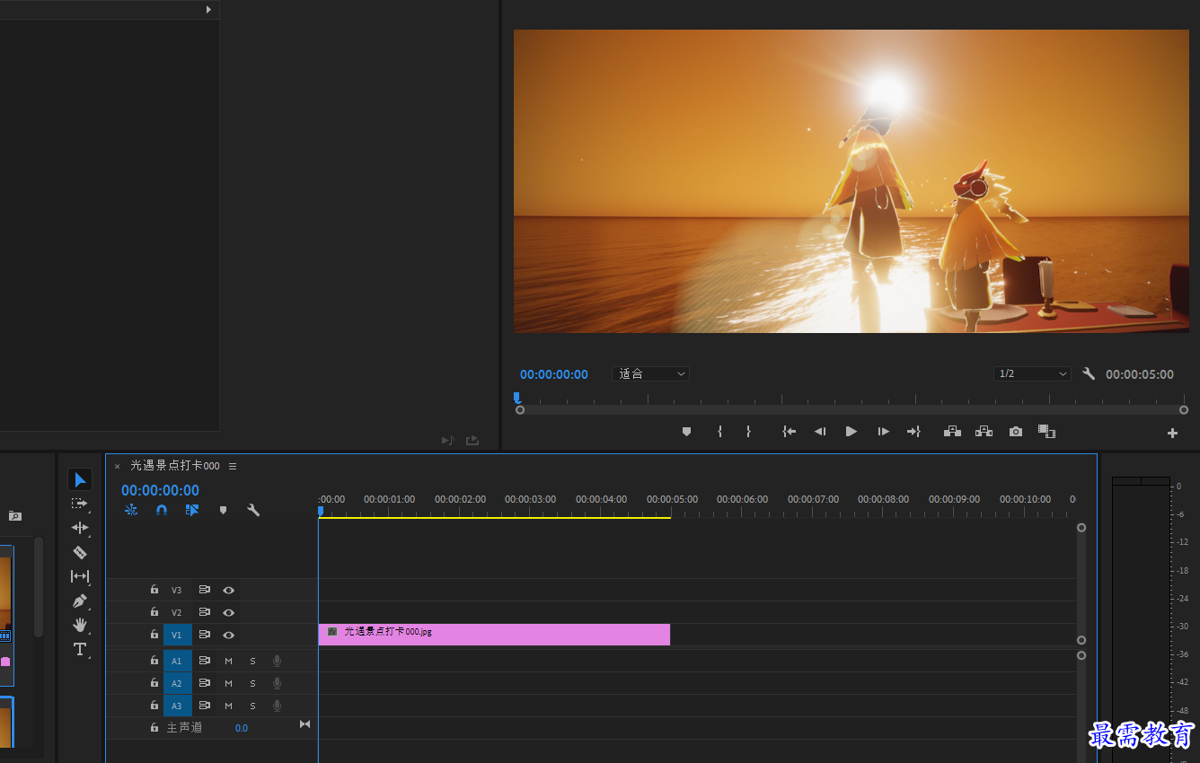Select the Hand tool
The width and height of the screenshot is (1200, 763).
(x=80, y=625)
